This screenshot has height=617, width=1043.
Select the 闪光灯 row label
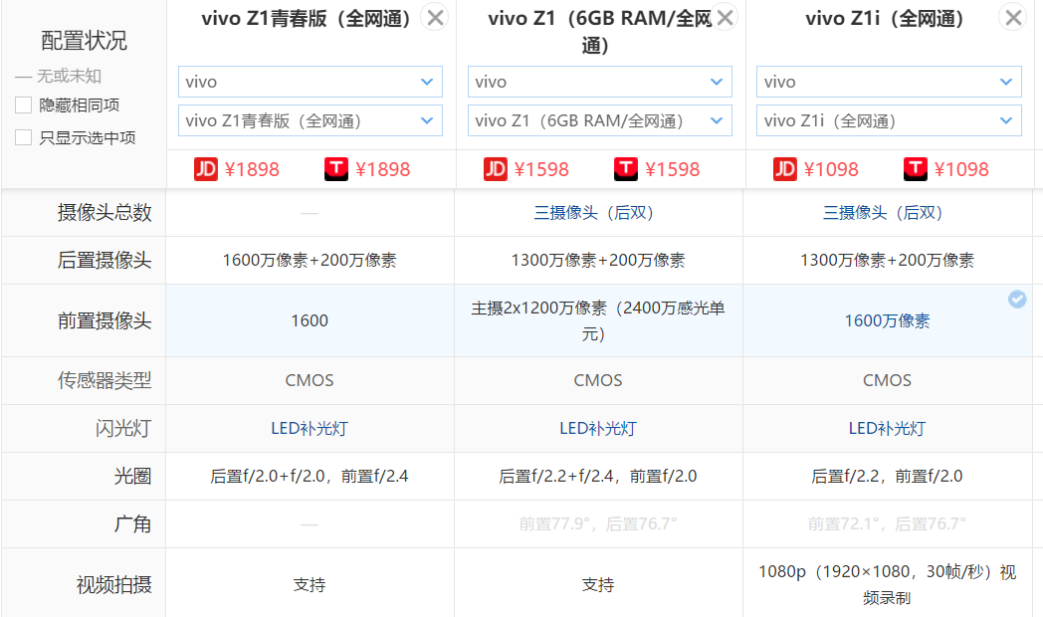click(x=123, y=429)
